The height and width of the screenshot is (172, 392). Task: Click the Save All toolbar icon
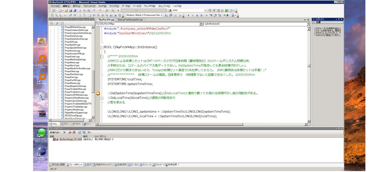74,10
